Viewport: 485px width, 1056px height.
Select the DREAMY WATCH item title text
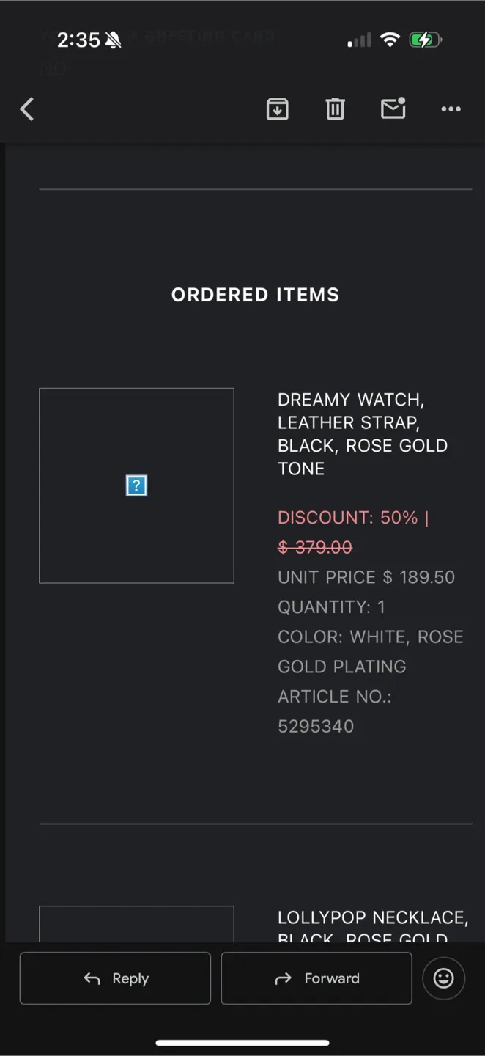click(363, 433)
